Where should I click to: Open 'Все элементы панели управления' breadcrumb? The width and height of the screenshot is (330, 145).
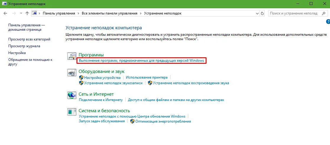coord(109,13)
